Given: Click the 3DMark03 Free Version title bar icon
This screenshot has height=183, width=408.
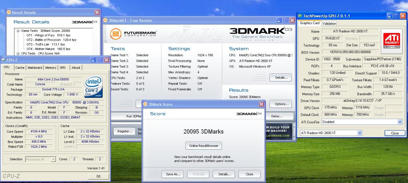Looking at the screenshot, I should tap(105, 20).
